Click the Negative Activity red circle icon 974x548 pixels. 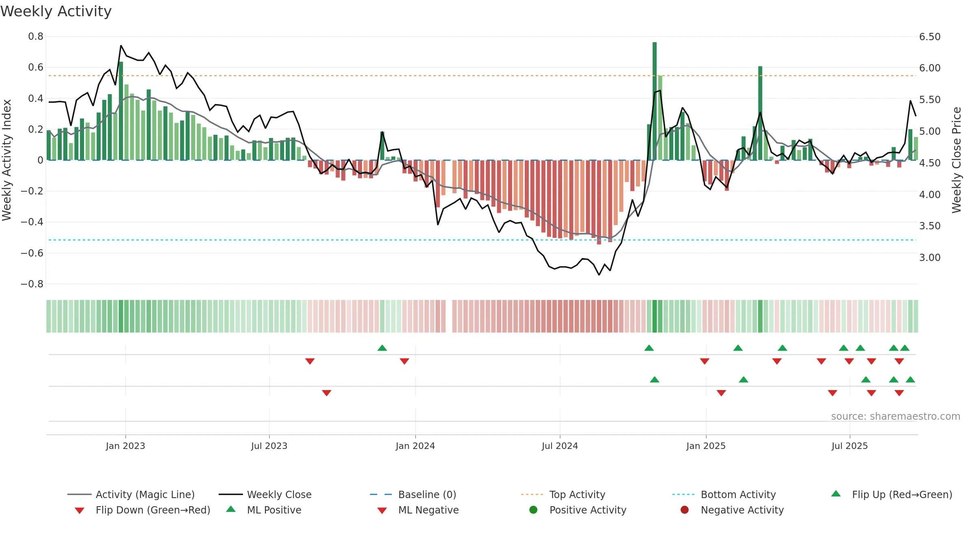tap(685, 509)
